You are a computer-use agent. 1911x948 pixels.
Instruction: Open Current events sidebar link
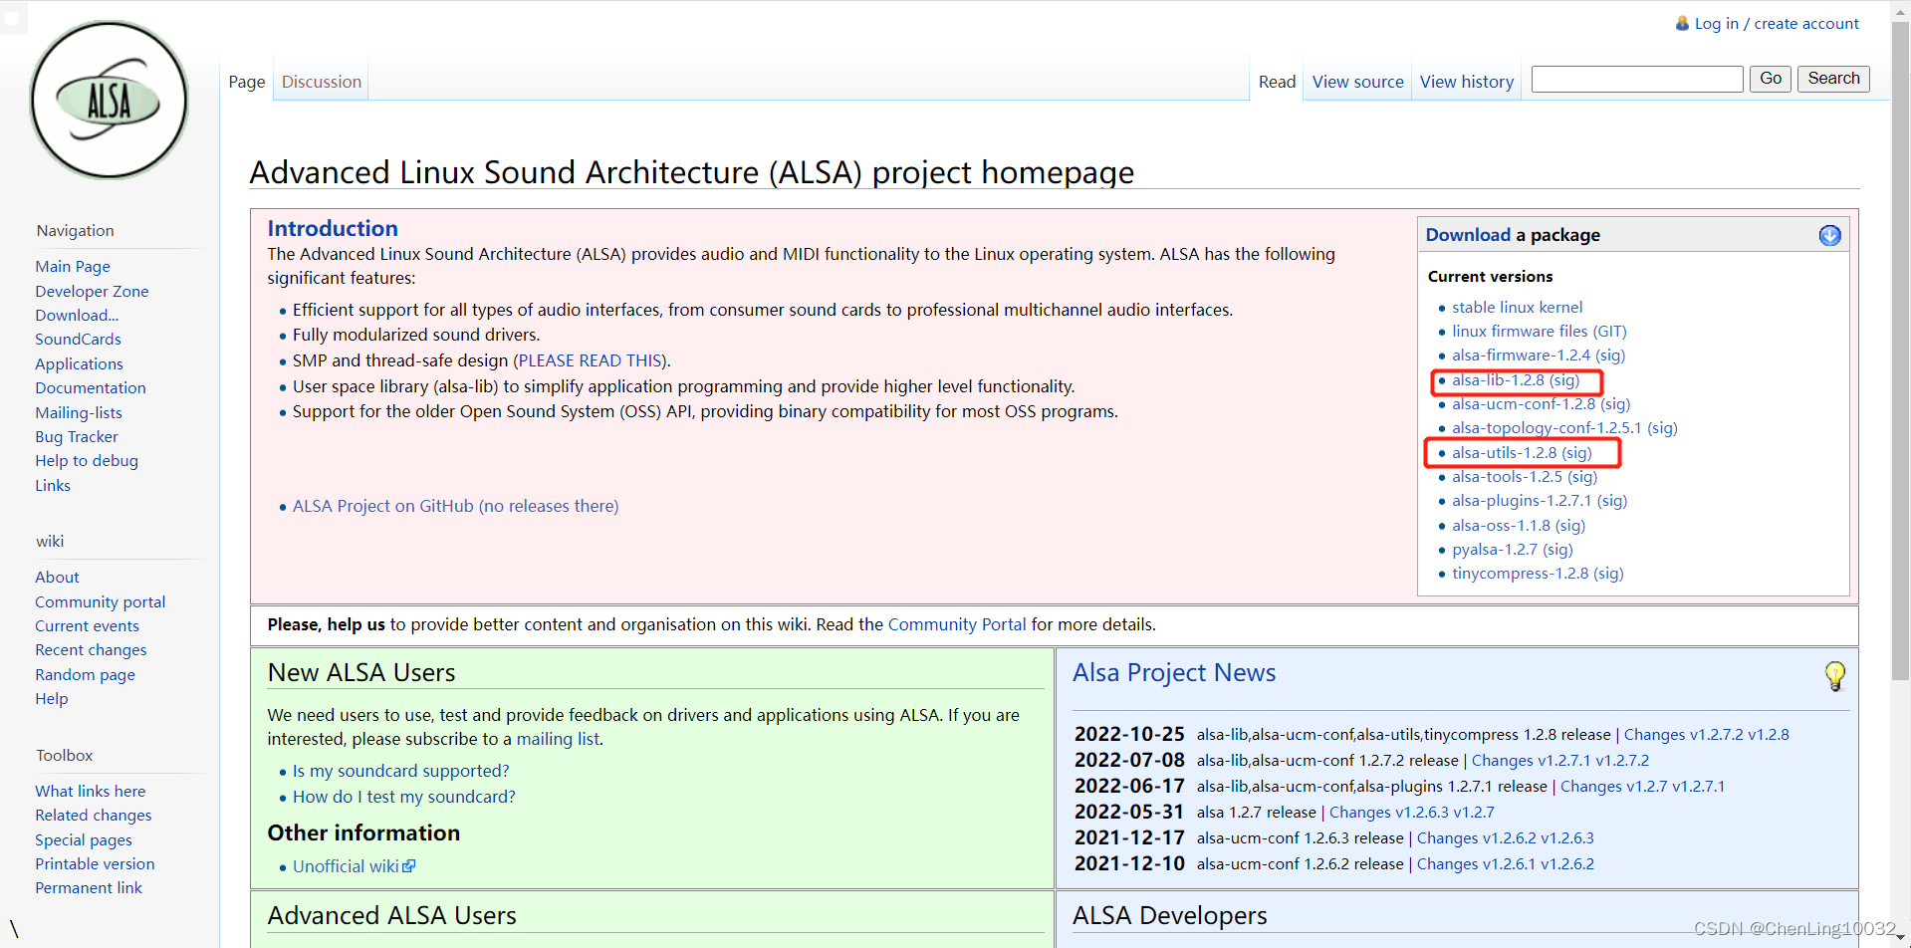coord(87,625)
